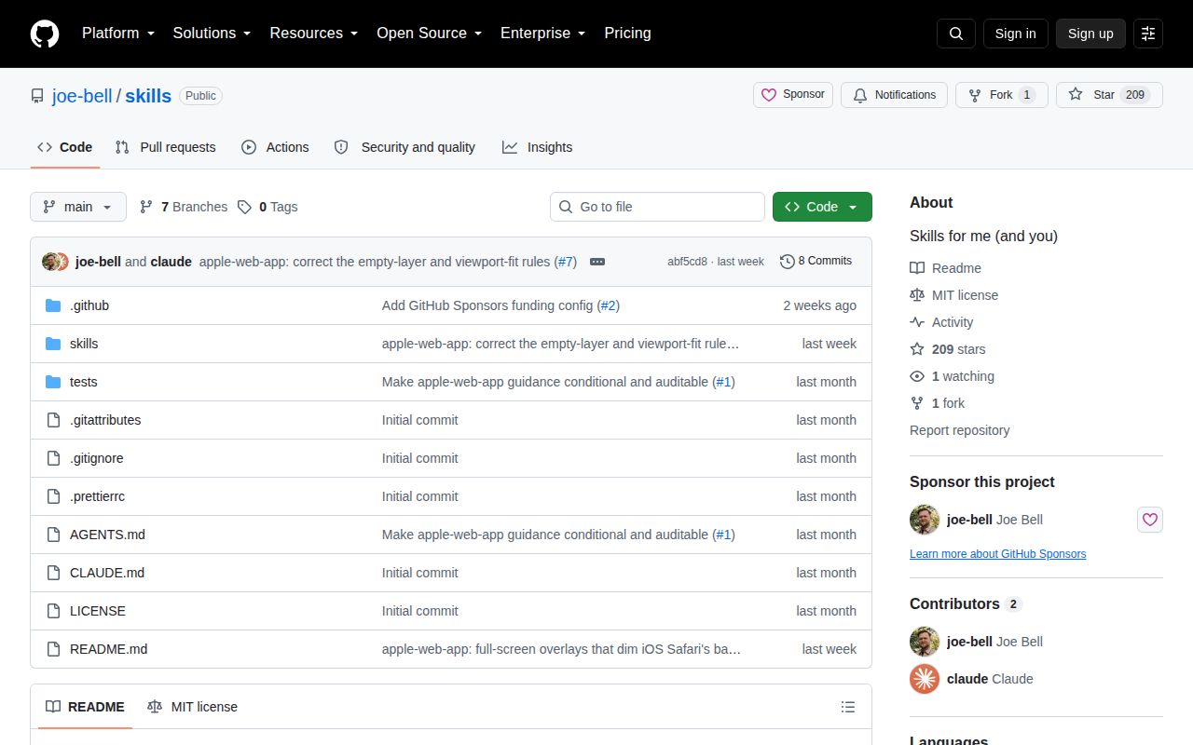Click the .gitignore file icon
The width and height of the screenshot is (1193, 745).
53,458
